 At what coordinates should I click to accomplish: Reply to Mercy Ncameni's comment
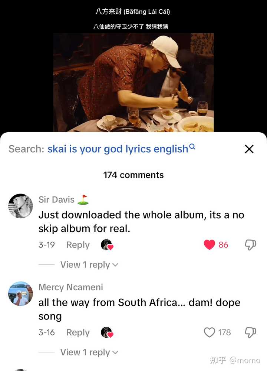78,332
